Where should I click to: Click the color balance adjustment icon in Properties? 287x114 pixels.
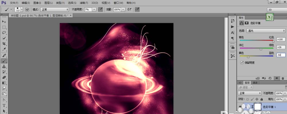(242, 23)
